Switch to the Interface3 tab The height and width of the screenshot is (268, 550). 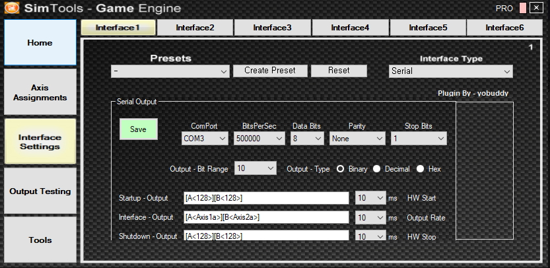(273, 27)
